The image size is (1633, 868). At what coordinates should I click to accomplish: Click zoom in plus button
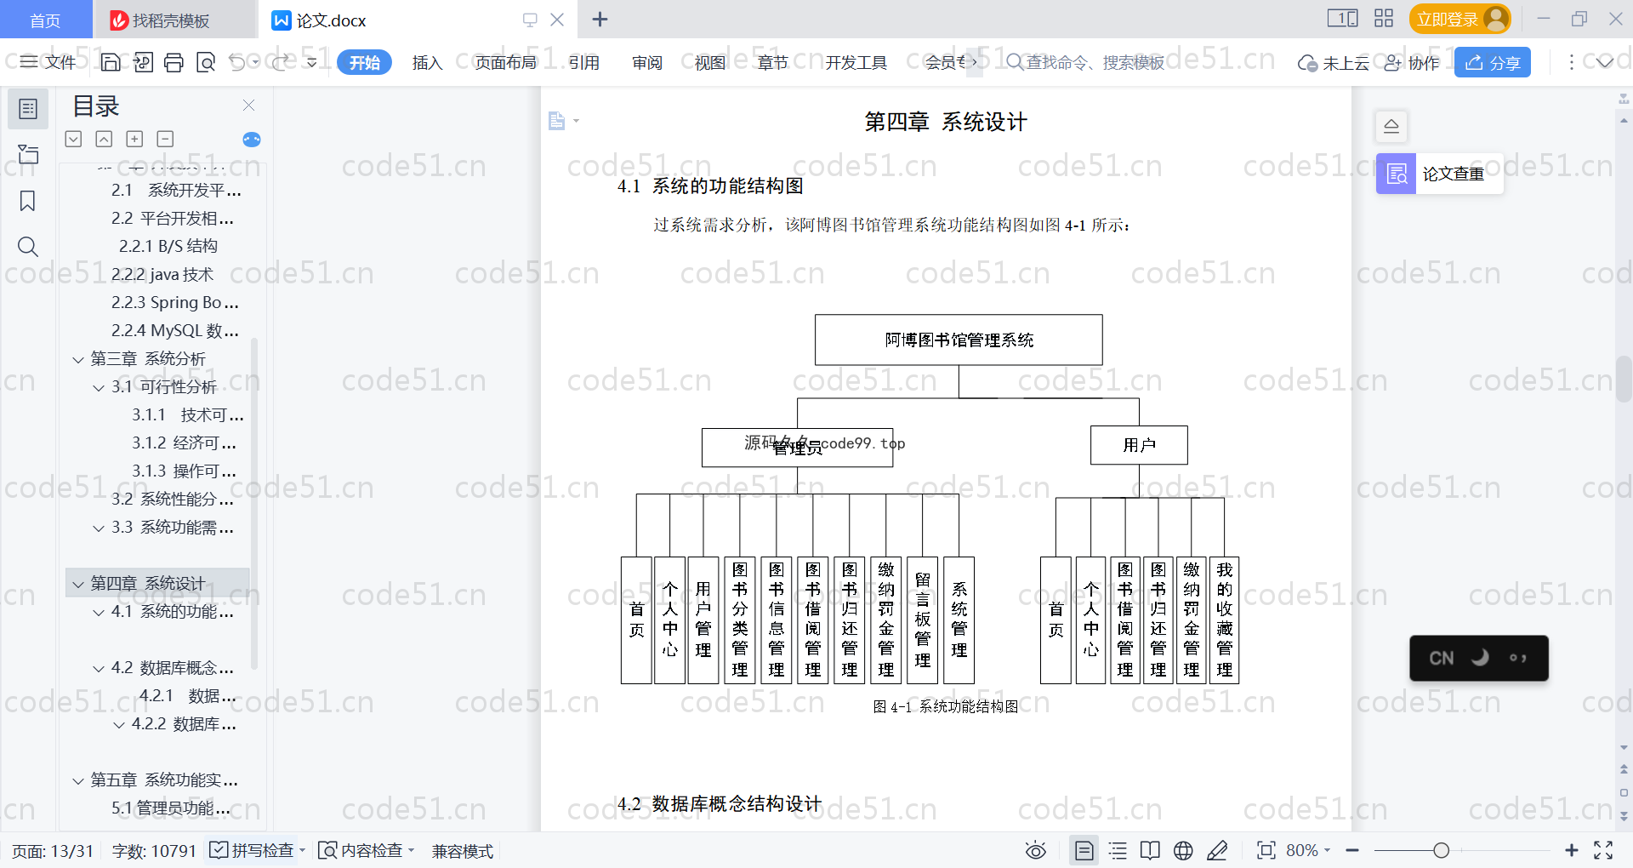click(x=1572, y=850)
